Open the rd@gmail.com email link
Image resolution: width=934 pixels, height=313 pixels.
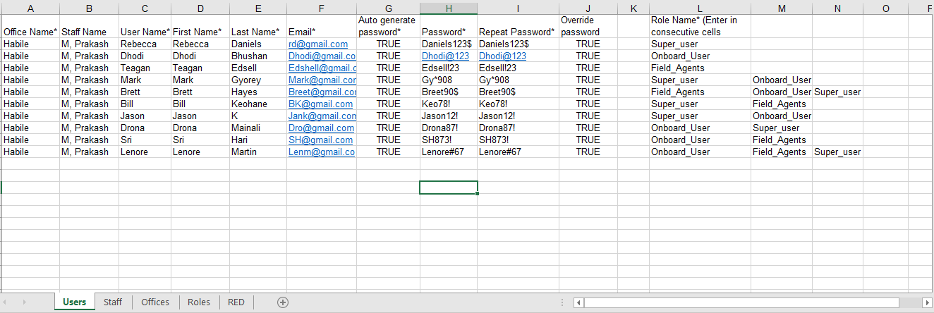coord(317,44)
